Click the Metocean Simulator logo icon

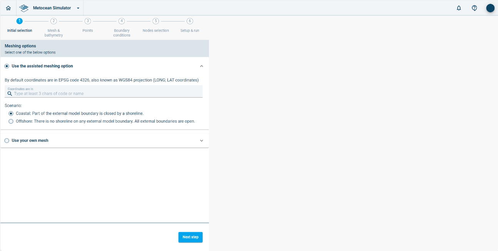(24, 8)
